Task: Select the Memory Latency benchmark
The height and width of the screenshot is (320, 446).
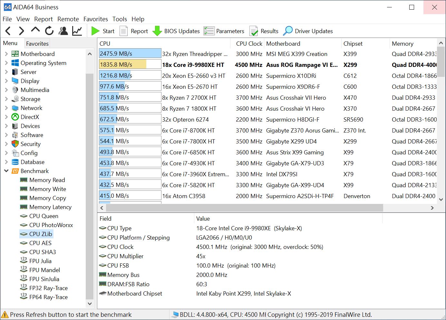Action: (x=50, y=207)
